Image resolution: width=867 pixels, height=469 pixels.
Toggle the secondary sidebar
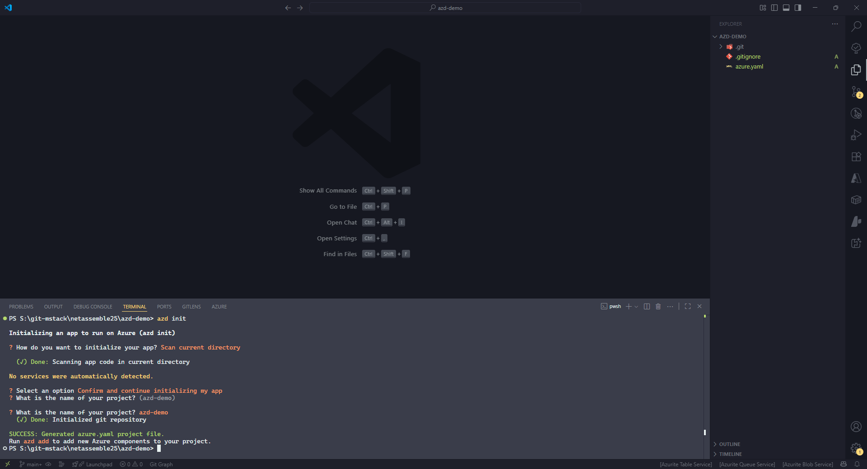point(798,8)
